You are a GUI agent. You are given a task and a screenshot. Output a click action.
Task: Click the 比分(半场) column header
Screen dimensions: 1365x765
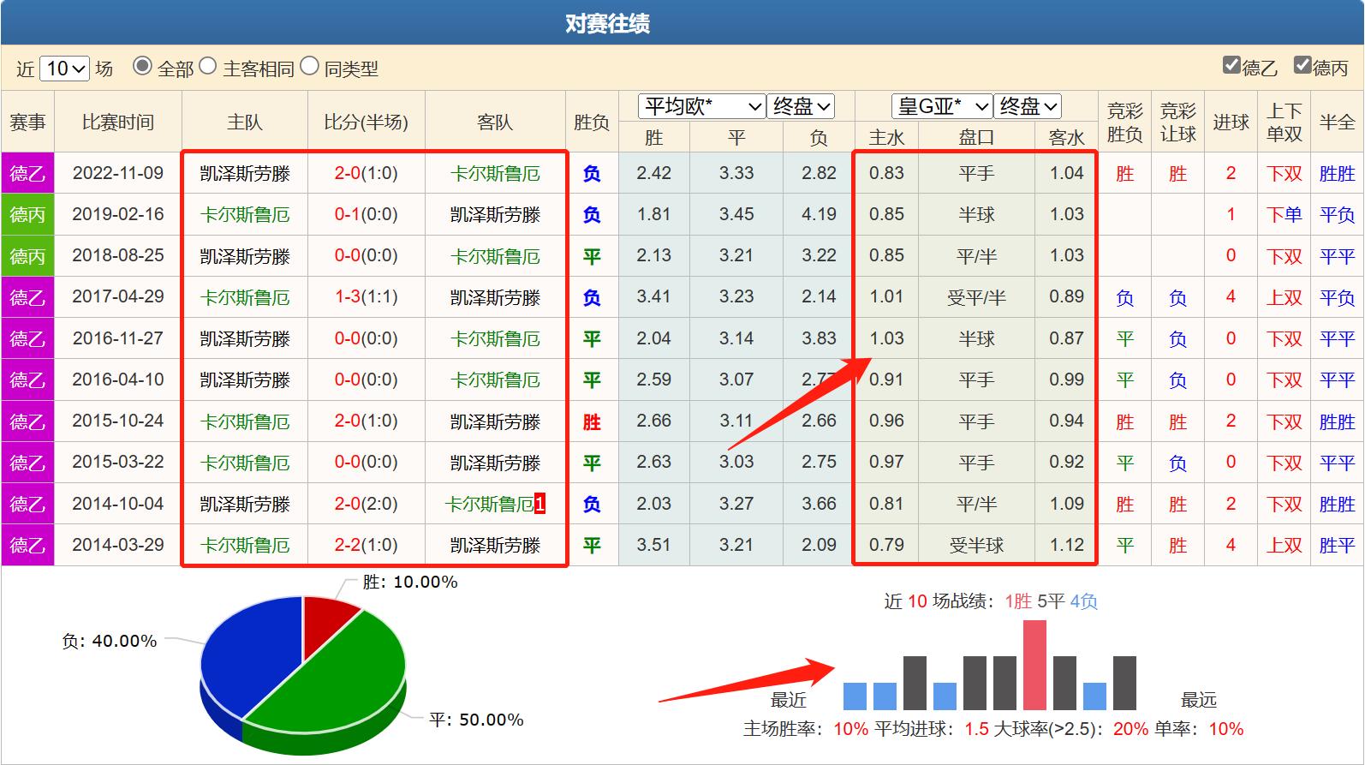[366, 123]
